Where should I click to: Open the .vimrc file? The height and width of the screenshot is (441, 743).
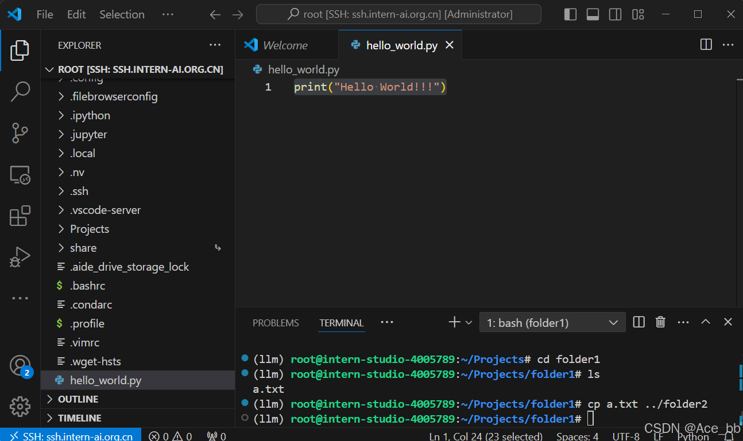(x=138, y=342)
